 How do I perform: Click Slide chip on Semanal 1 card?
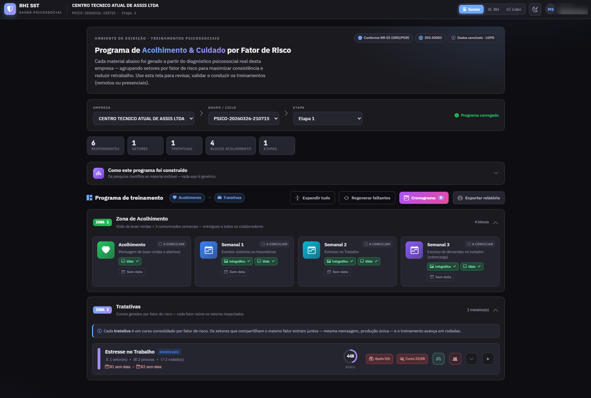266,261
